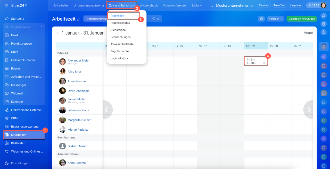Open the Monday 19 work time entry
This screenshot has width=330, height=169.
pos(256,61)
